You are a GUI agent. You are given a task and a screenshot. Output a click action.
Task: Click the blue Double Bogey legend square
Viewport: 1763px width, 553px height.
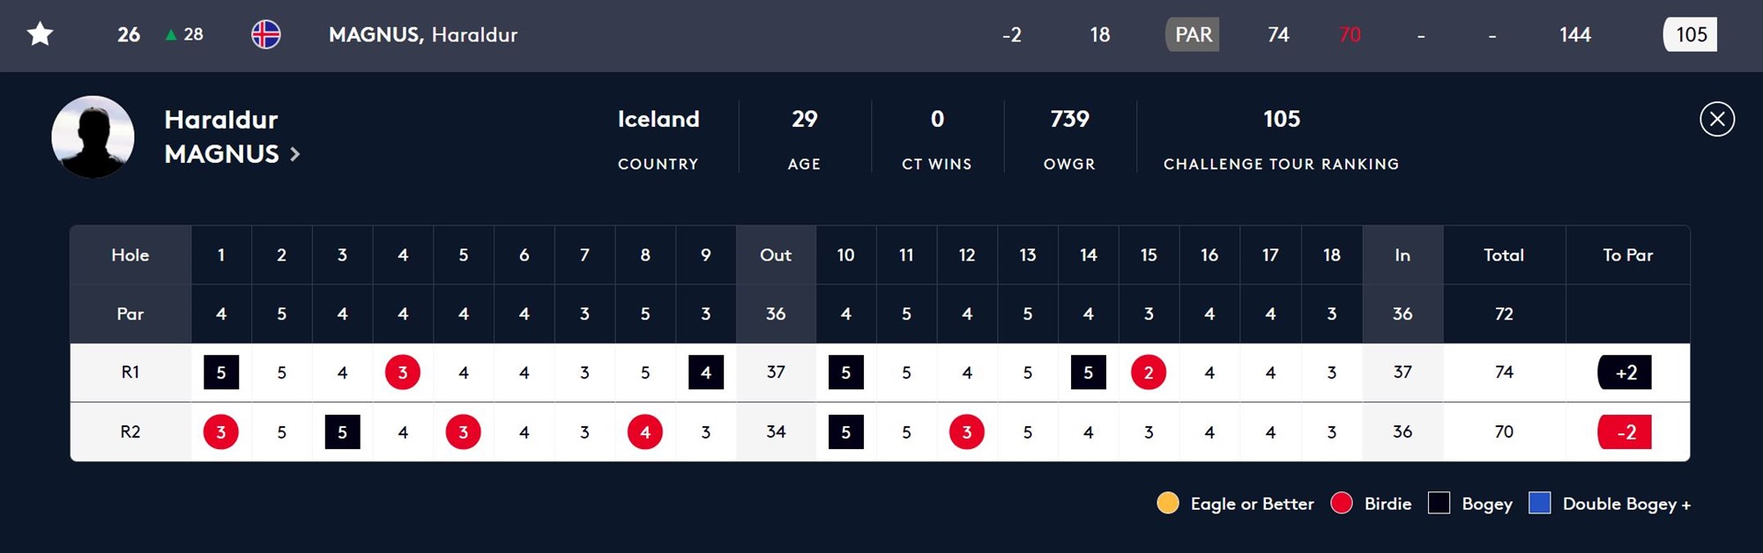(1539, 503)
